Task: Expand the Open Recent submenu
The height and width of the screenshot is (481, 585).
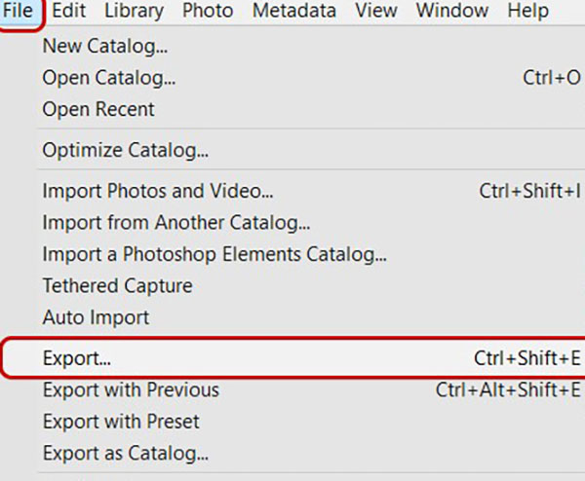Action: (x=97, y=109)
